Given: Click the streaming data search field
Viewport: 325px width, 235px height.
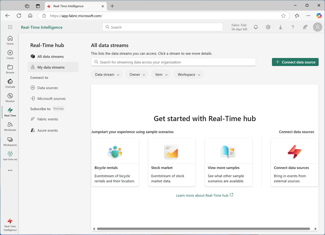Looking at the screenshot, I should tap(173, 62).
